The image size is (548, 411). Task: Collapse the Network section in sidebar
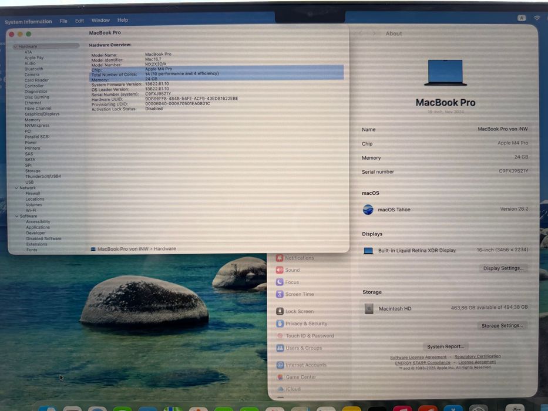click(x=16, y=188)
